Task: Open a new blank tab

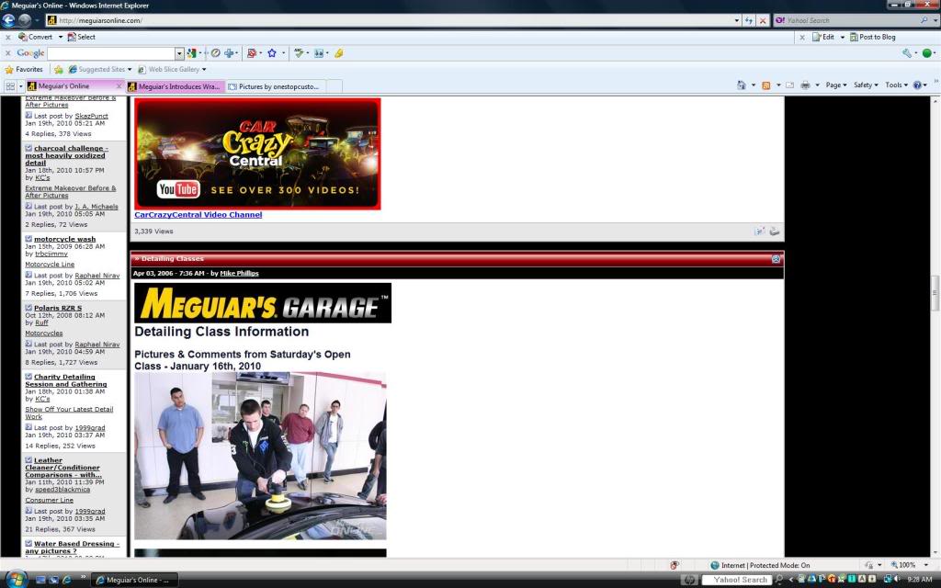Action: (x=334, y=86)
